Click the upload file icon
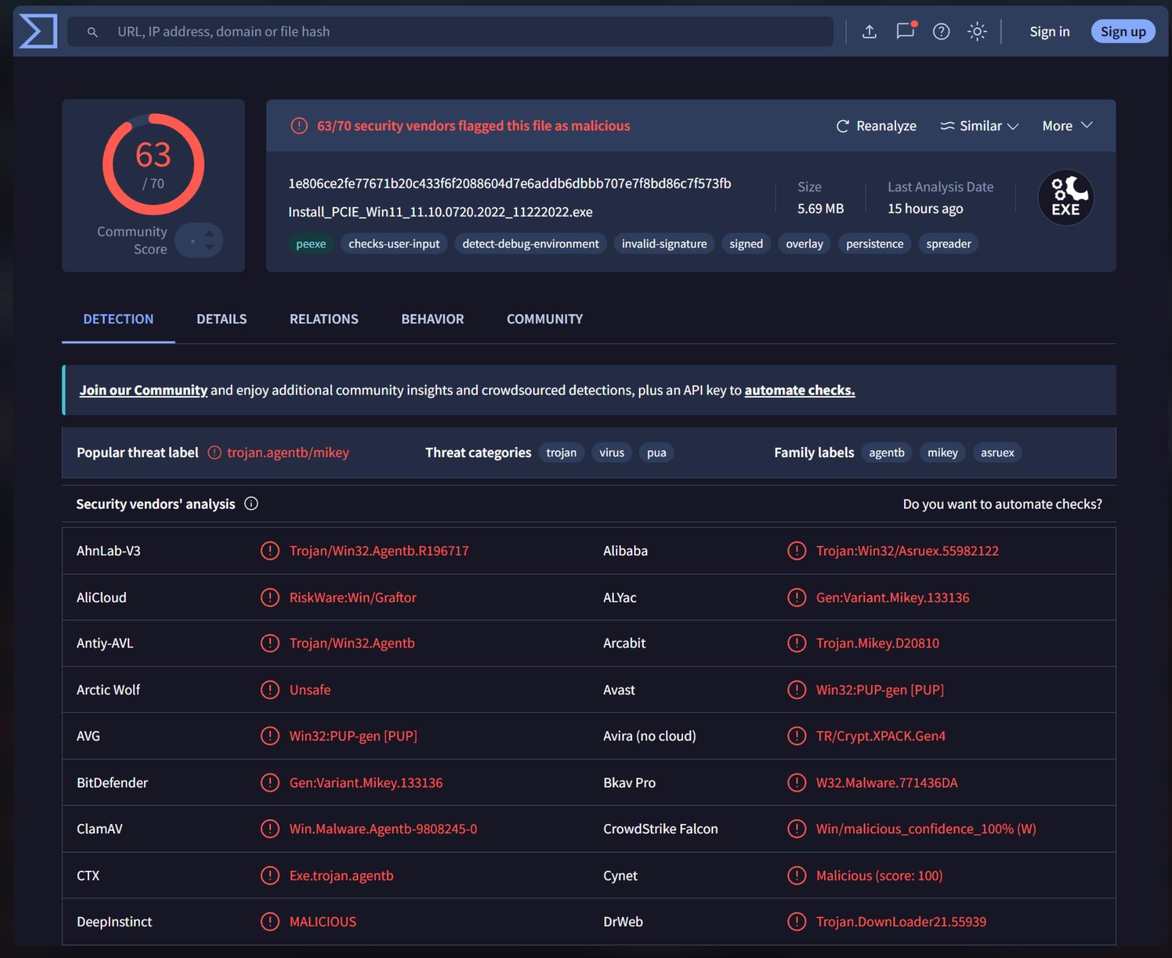The height and width of the screenshot is (958, 1172). pos(869,31)
